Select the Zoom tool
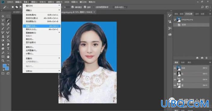This screenshot has height=111, width=212. pos(3,61)
